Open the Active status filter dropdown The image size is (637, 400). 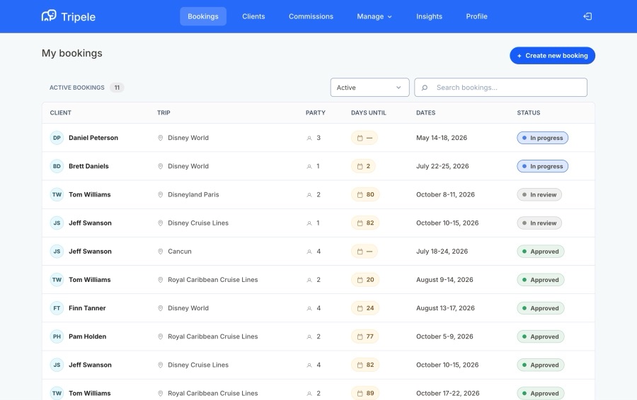pyautogui.click(x=369, y=88)
